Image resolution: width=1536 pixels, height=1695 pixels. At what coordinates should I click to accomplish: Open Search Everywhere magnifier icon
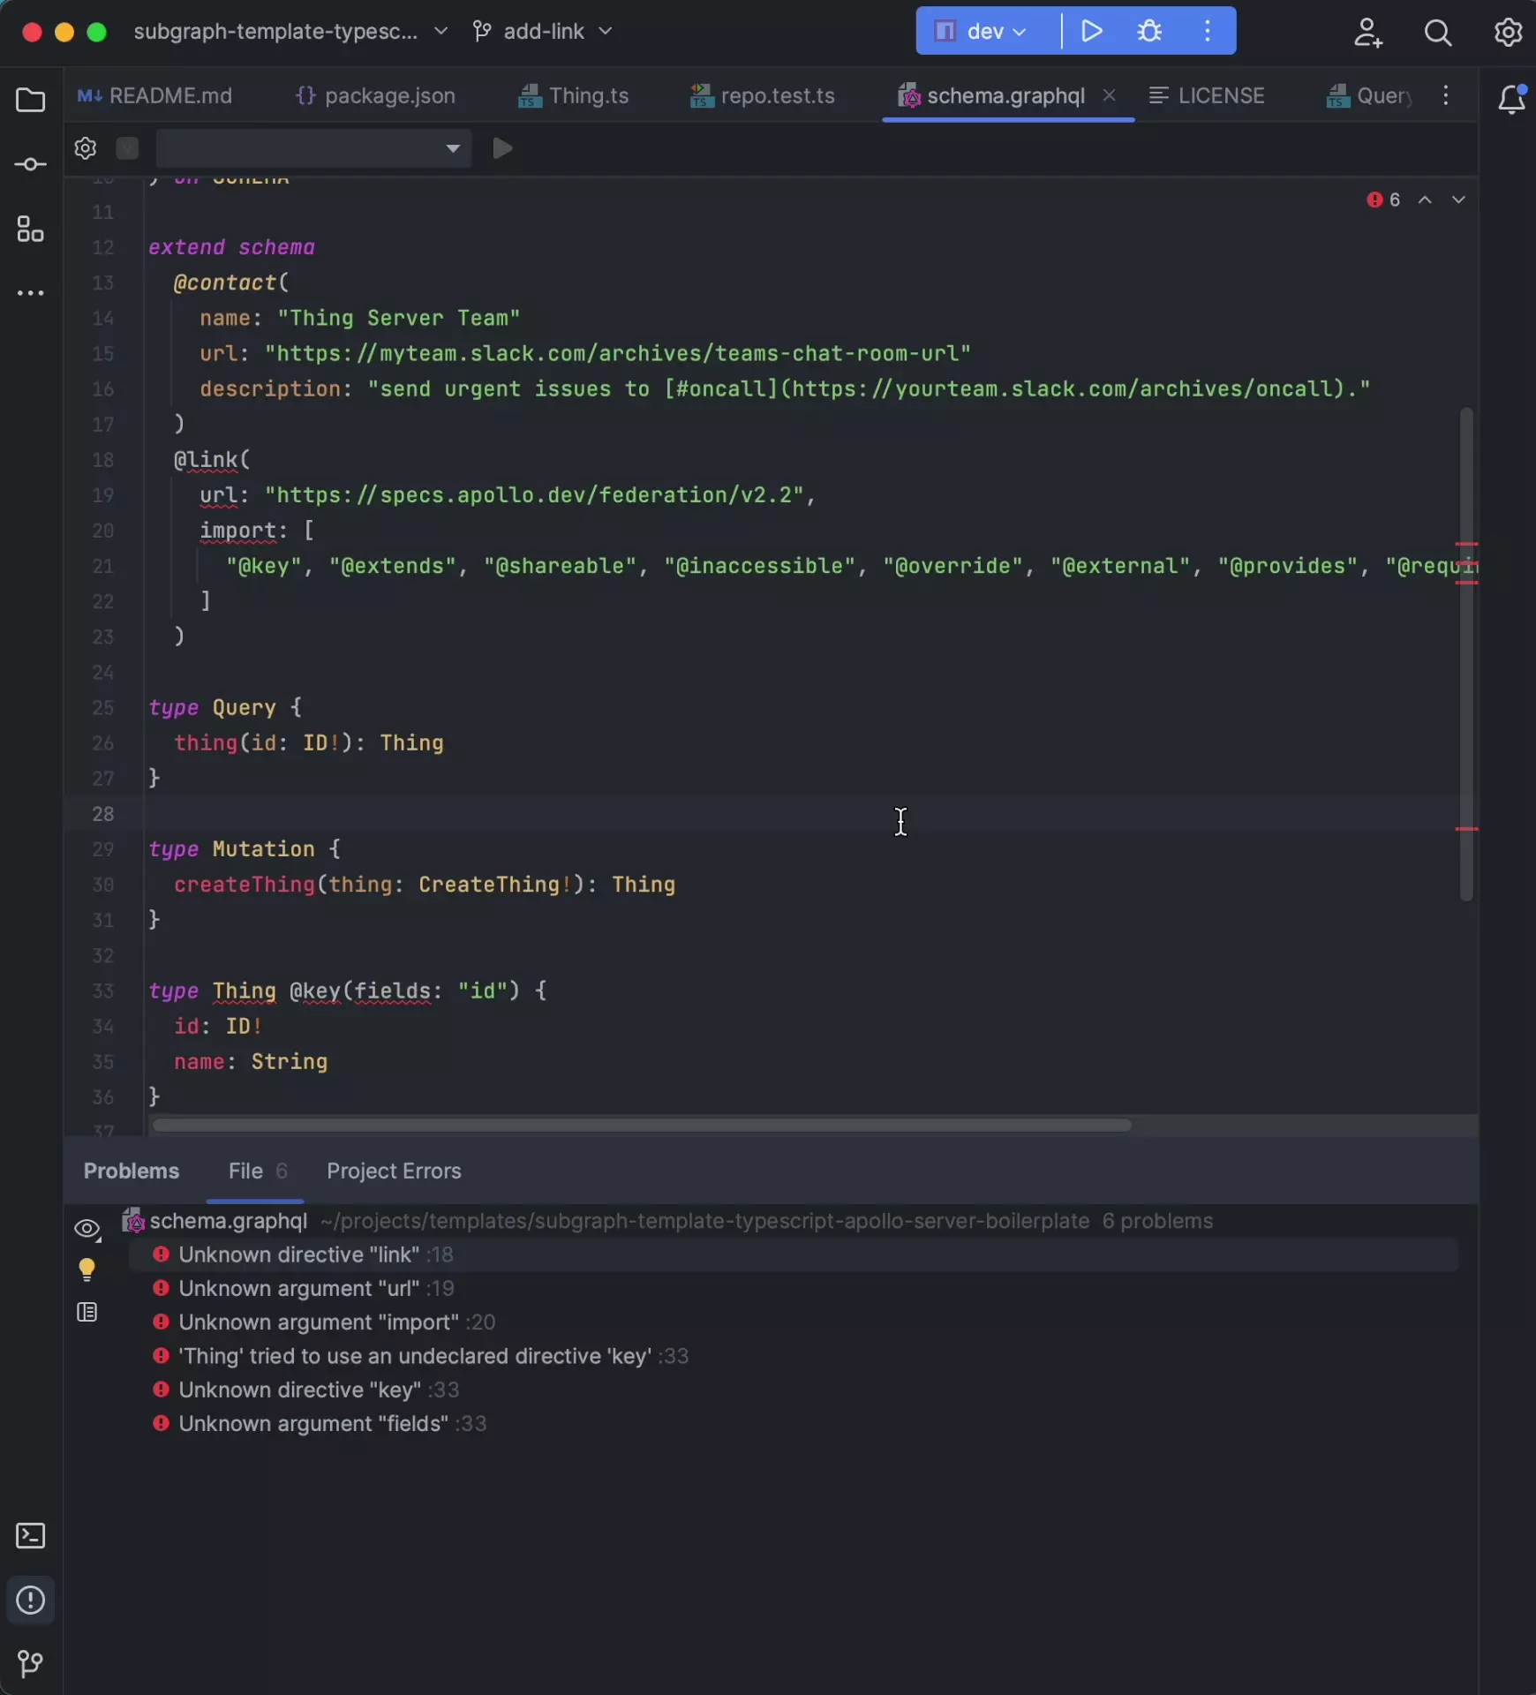pyautogui.click(x=1438, y=33)
